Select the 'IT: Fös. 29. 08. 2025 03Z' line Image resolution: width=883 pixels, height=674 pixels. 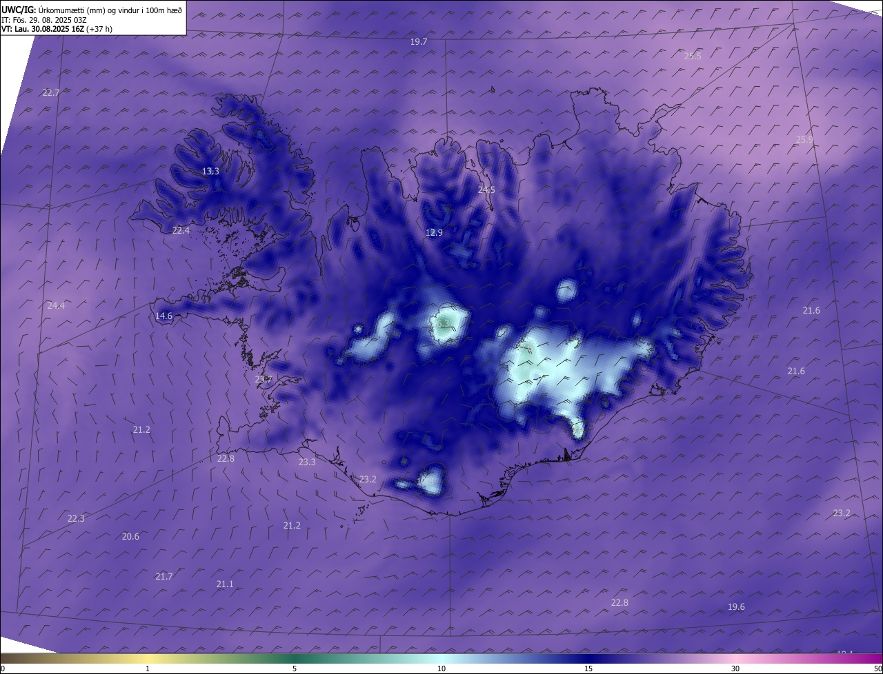(43, 19)
